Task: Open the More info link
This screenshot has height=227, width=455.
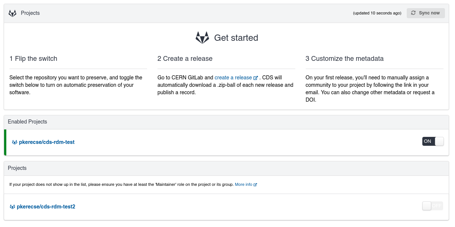Action: pos(243,184)
